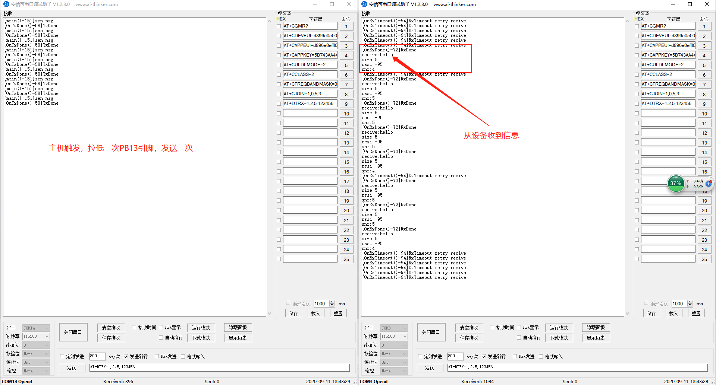Increase the 1000 ms loop interval stepper
The height and width of the screenshot is (385, 716).
pos(332,302)
